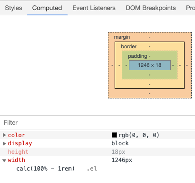Viewport: 195px width, 183px height.
Task: Open the DOM Breakpoints tab
Action: (151, 8)
